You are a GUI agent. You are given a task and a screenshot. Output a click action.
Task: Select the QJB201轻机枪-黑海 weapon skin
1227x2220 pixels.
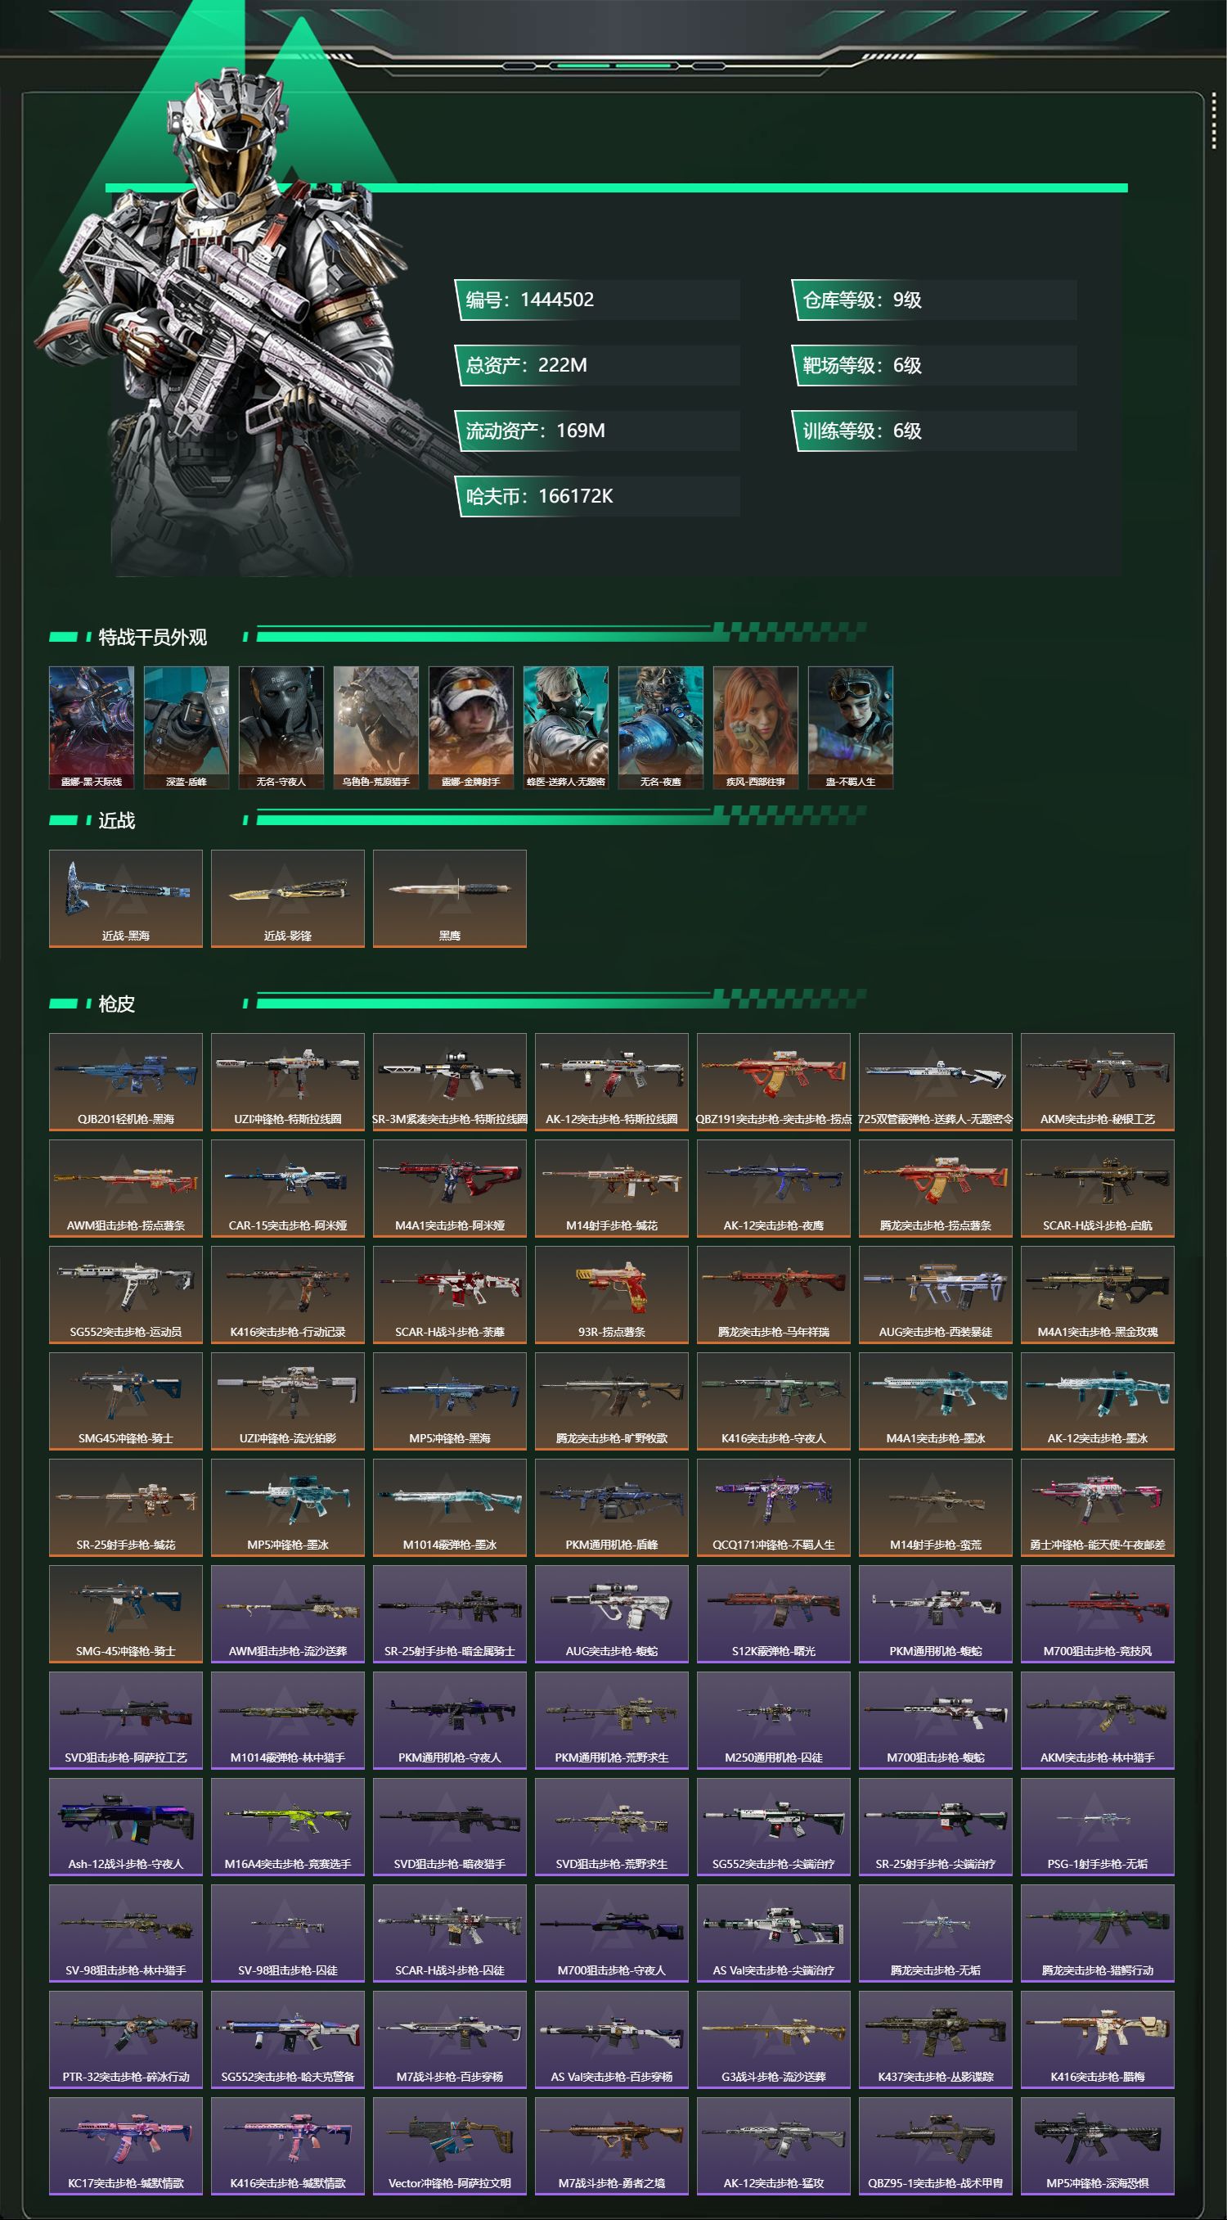126,1081
